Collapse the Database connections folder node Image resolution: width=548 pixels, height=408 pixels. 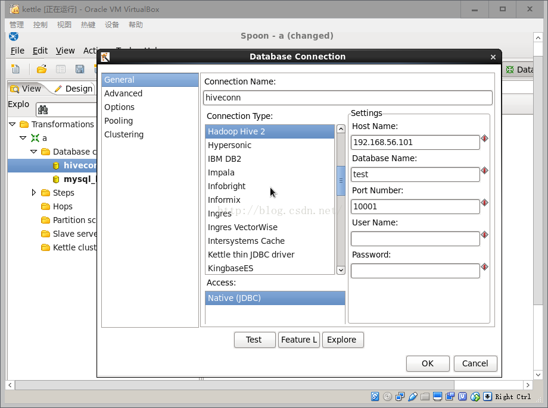(34, 152)
